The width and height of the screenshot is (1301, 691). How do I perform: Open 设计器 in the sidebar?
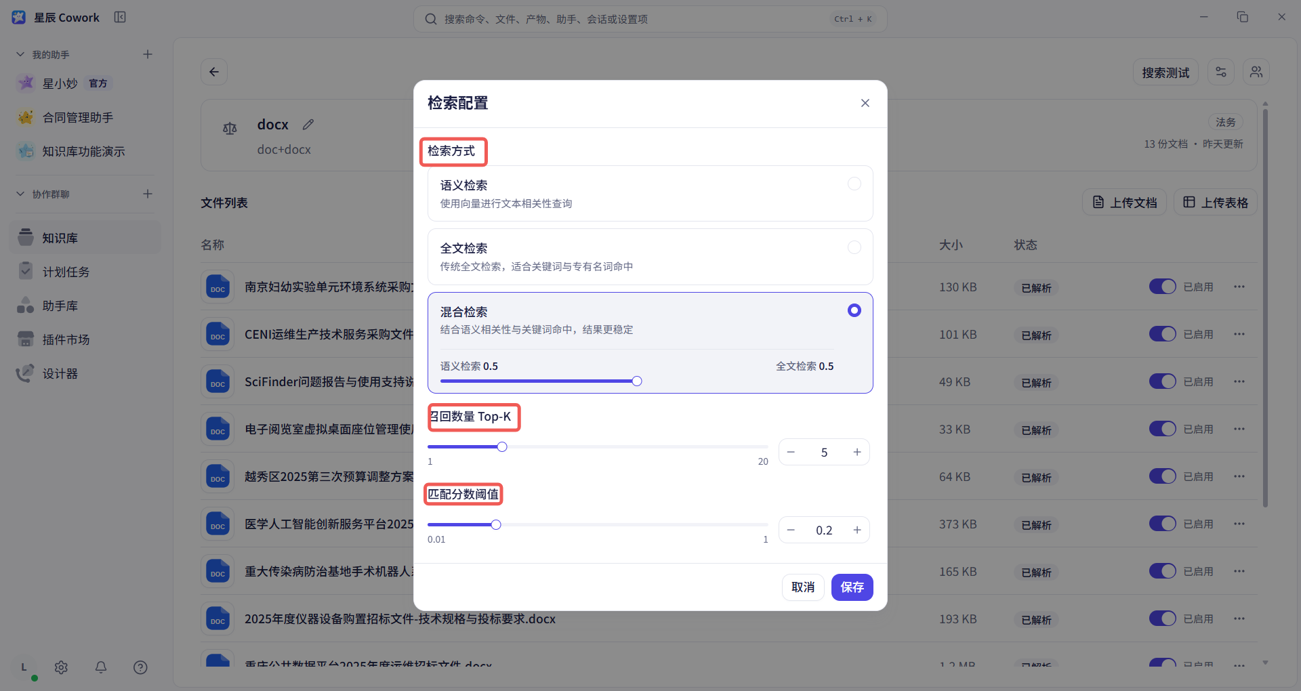(x=85, y=373)
